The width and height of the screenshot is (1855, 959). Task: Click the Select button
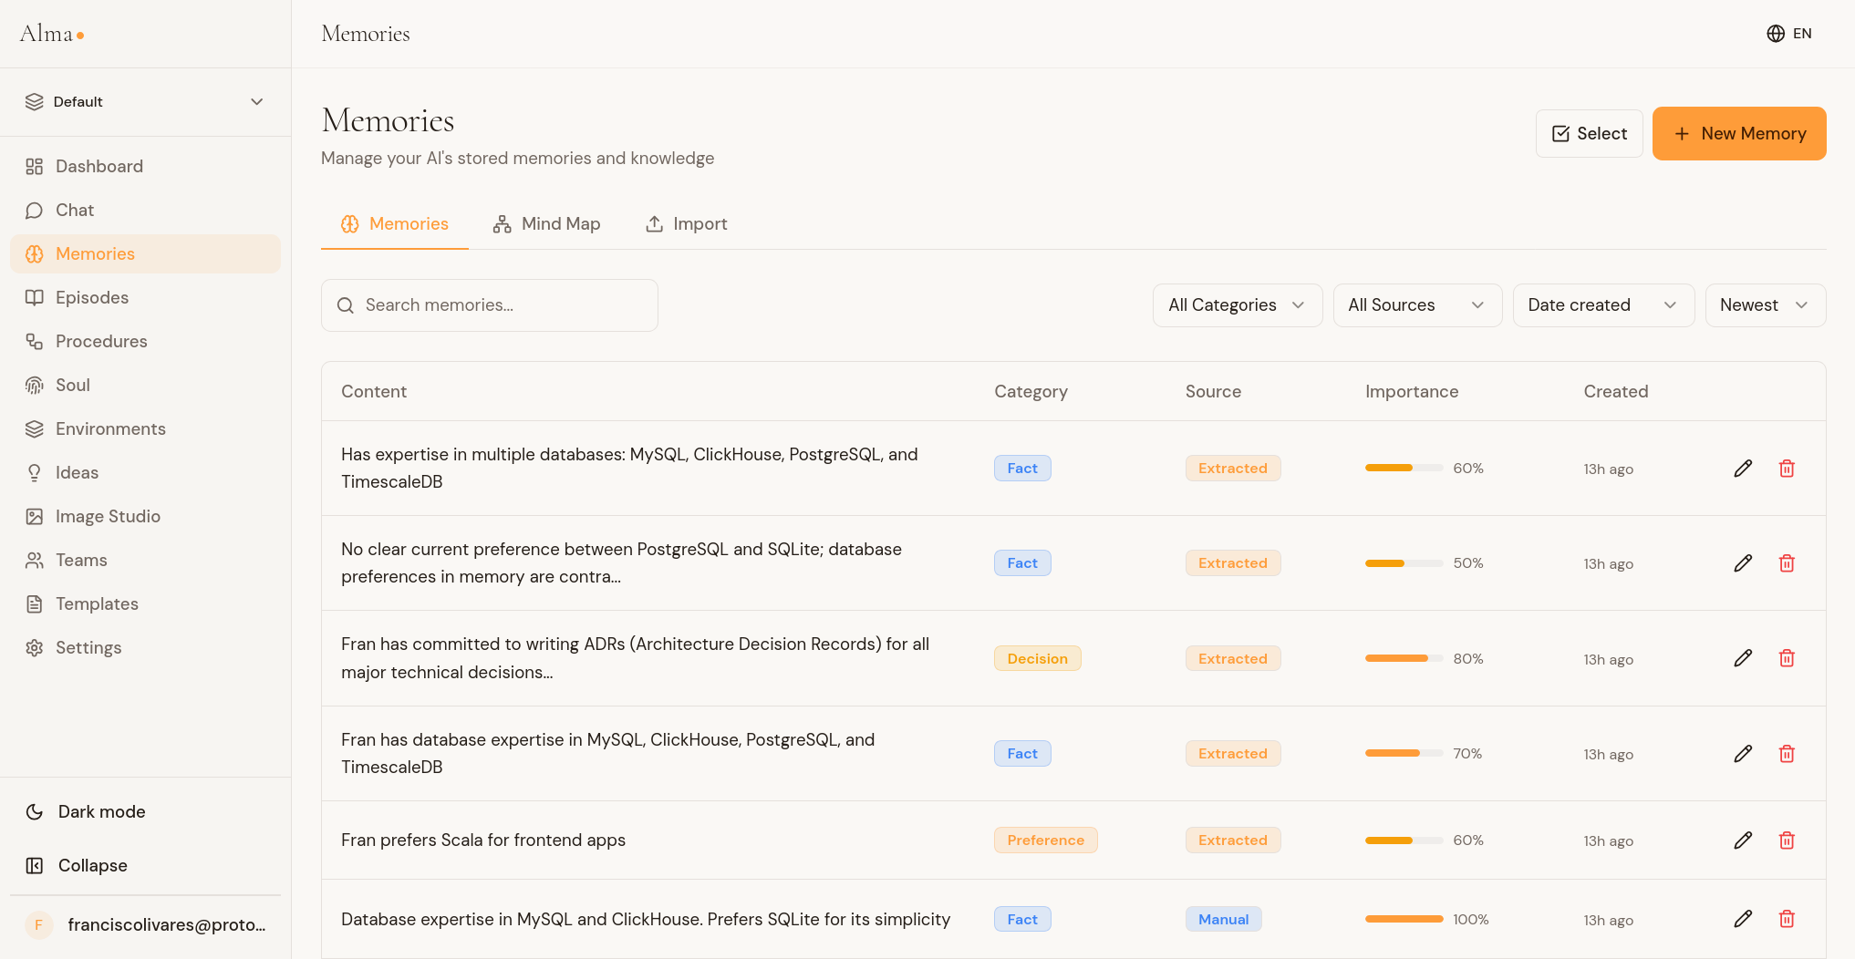(x=1589, y=134)
